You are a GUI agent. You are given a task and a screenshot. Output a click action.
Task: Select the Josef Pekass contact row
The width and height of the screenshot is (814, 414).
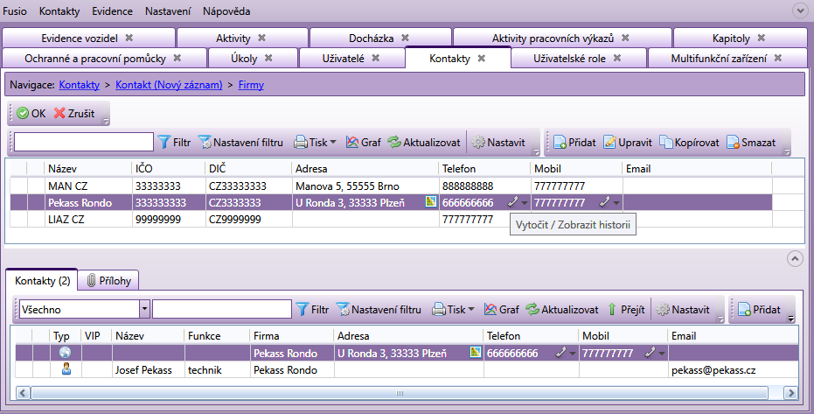(407, 370)
